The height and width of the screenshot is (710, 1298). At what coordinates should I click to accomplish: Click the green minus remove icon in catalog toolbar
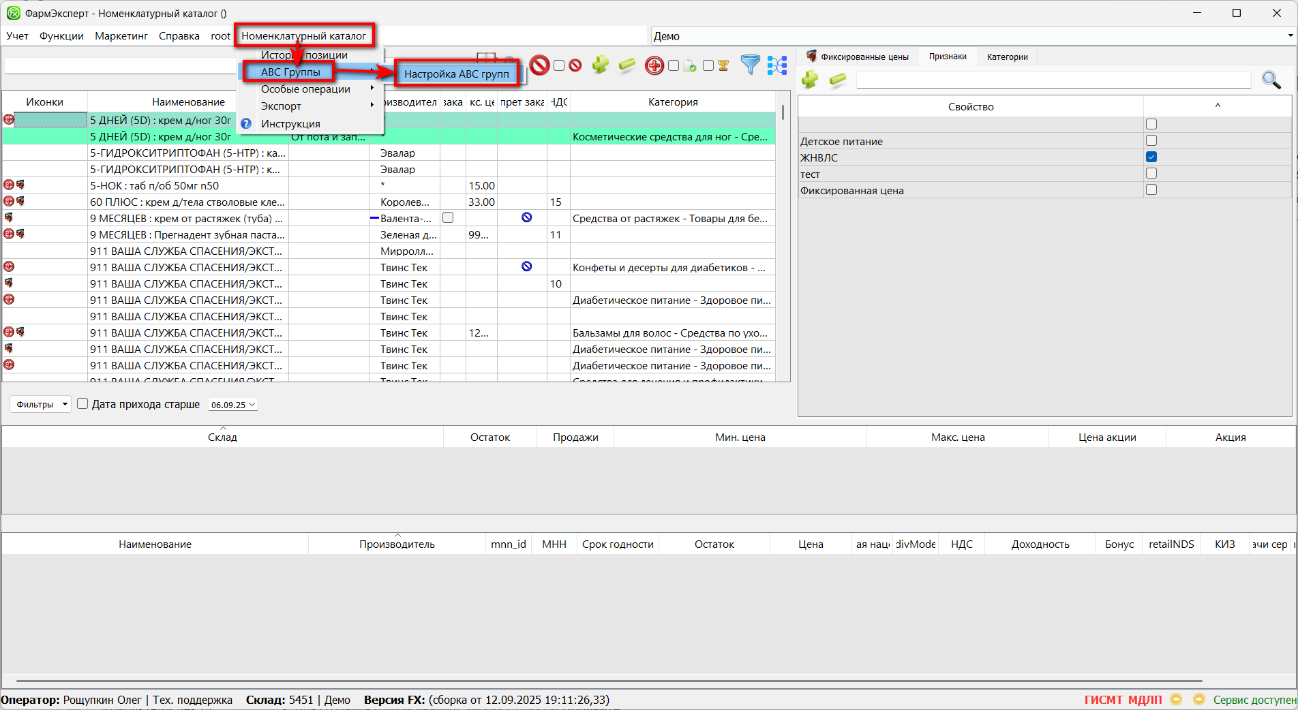(627, 65)
